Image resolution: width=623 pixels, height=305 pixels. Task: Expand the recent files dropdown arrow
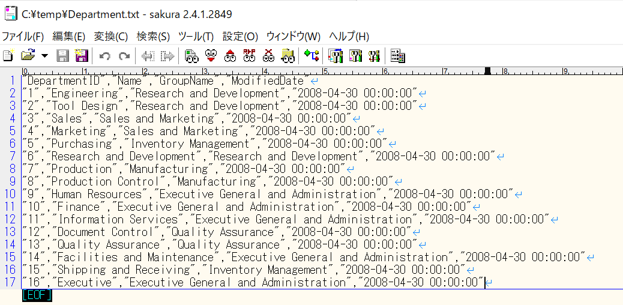tap(44, 56)
